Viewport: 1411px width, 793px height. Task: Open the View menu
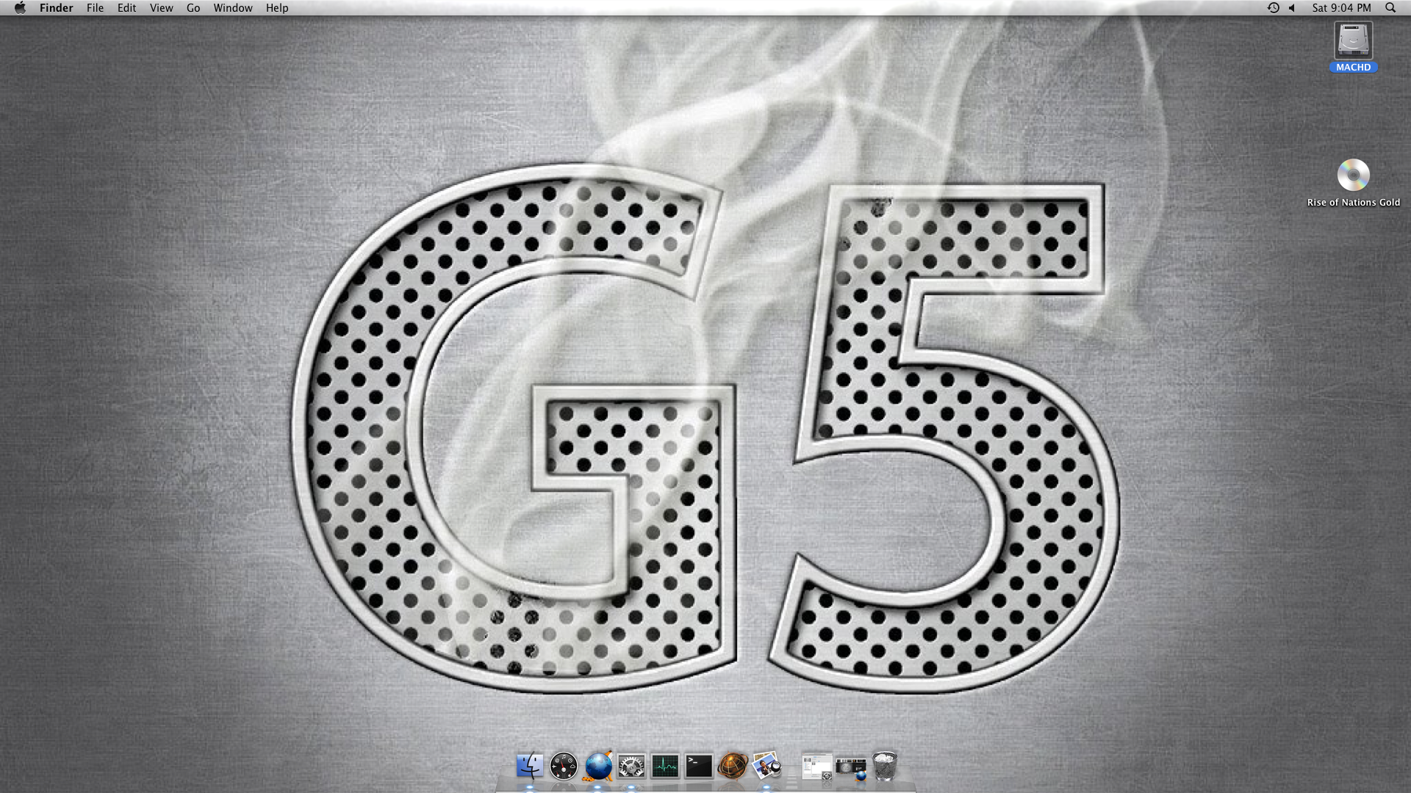click(161, 7)
